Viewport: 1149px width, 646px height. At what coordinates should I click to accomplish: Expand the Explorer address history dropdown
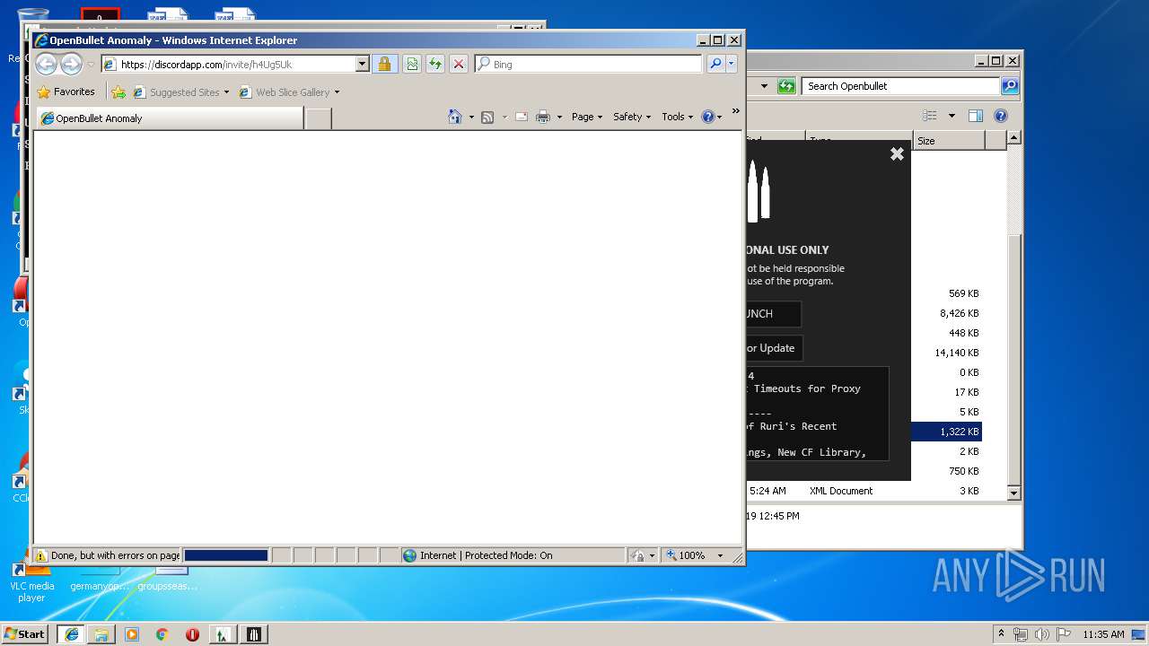764,86
